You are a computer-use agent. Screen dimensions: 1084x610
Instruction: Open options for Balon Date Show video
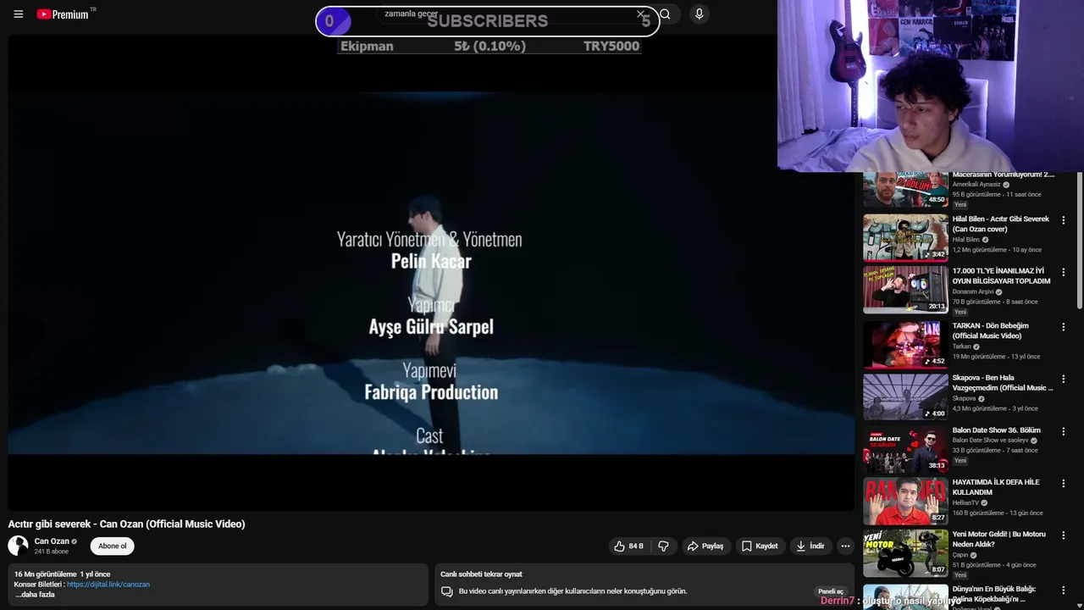tap(1064, 431)
